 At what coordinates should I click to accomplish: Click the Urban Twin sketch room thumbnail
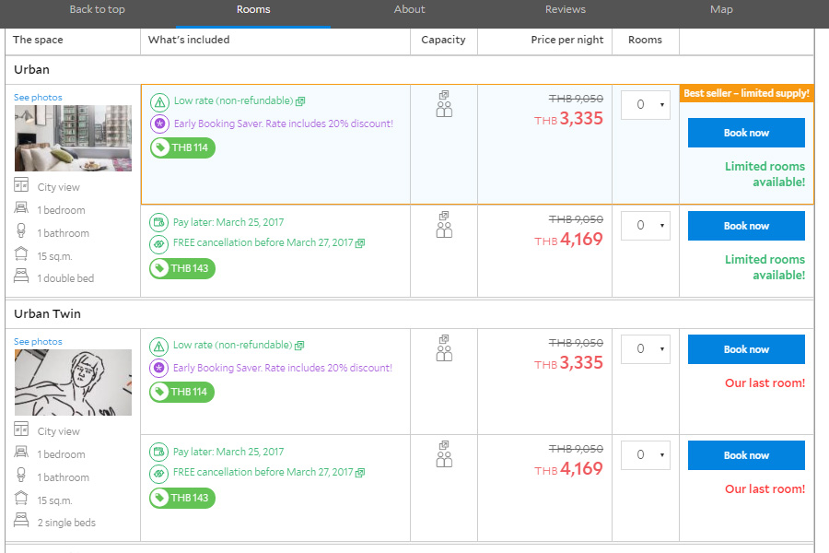coord(73,382)
